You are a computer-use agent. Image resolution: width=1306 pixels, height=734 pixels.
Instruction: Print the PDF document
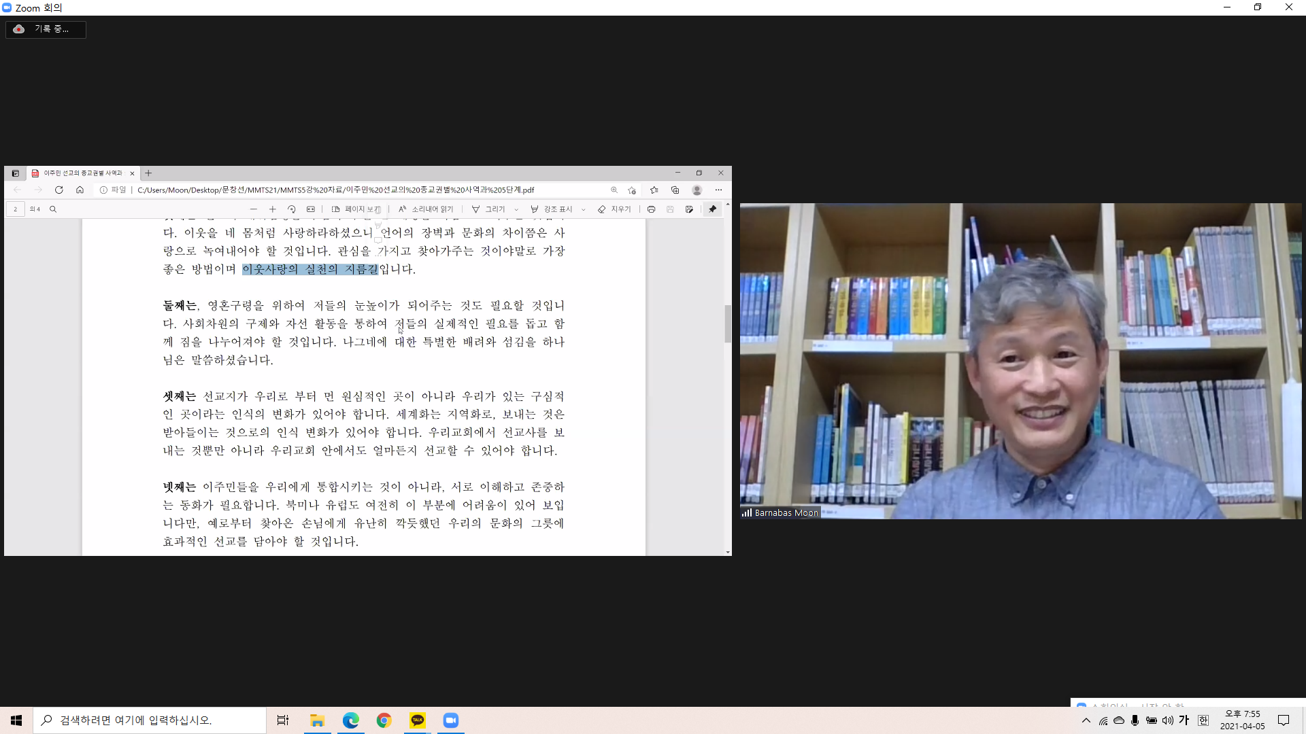click(x=651, y=209)
